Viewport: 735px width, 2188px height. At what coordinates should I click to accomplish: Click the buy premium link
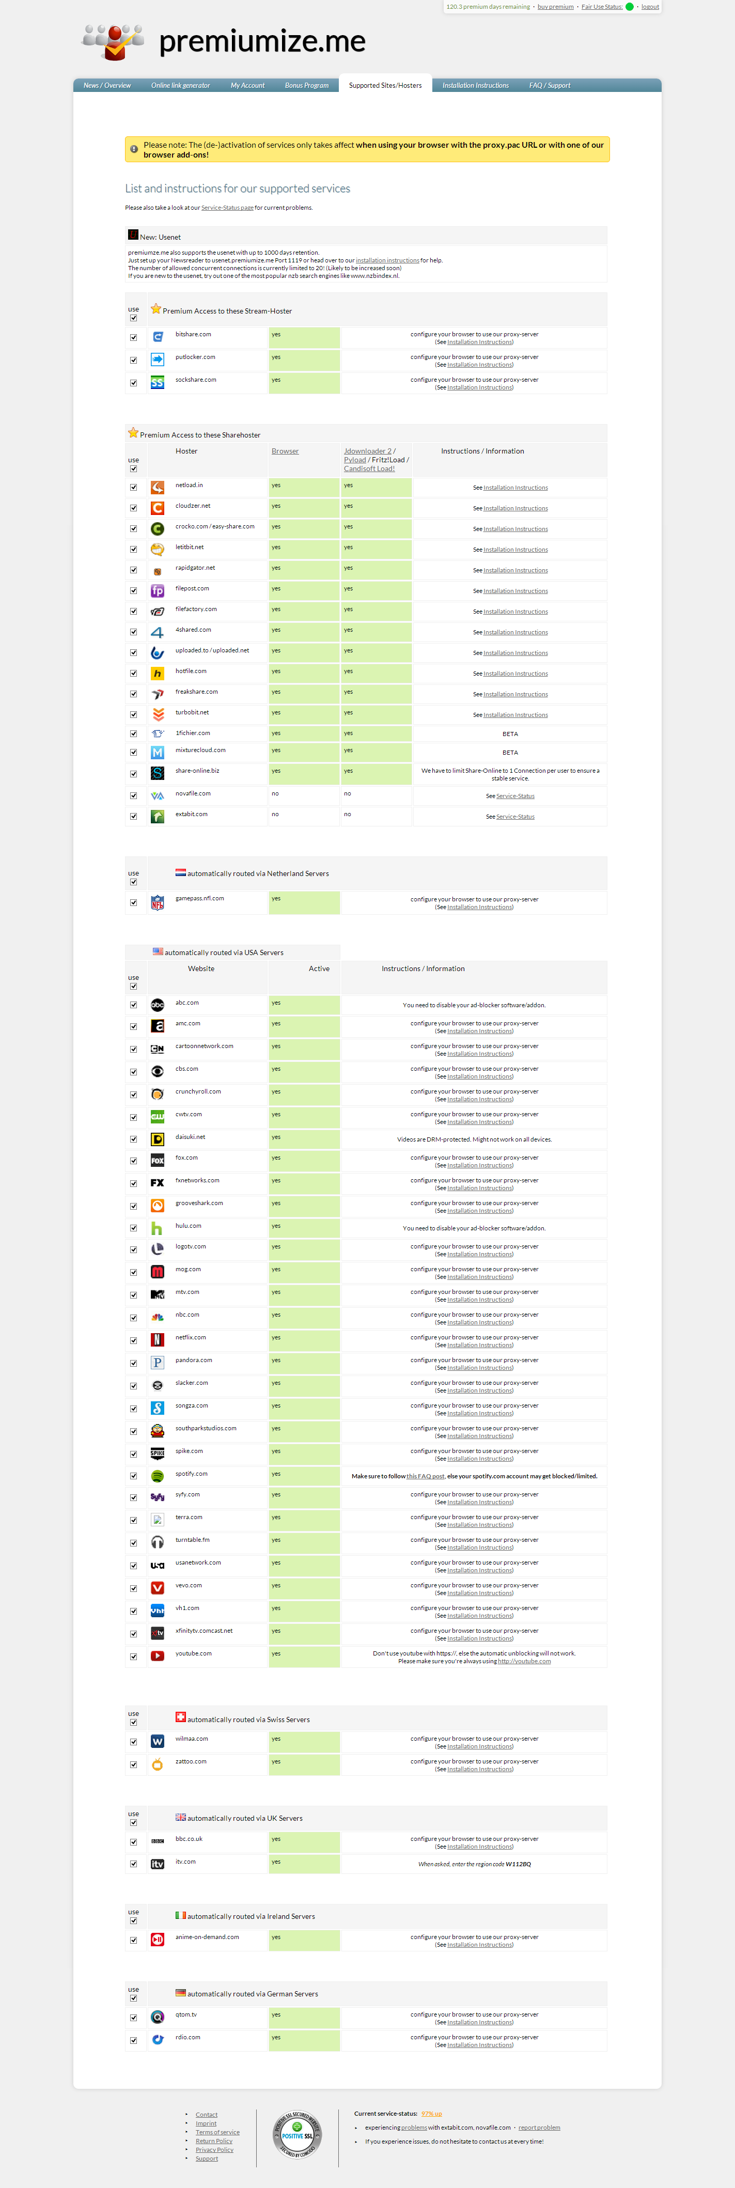(x=555, y=7)
